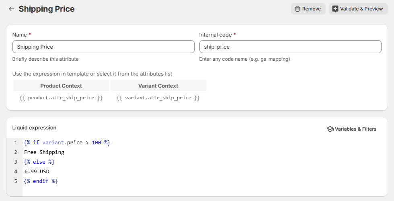Click line number 1 in editor gutter
Viewport: 394px width, 201px height.
pos(16,143)
